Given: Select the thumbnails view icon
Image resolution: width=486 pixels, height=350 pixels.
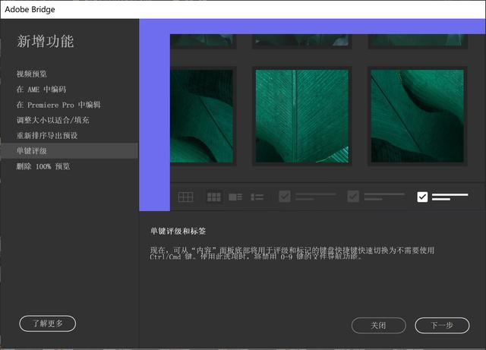Looking at the screenshot, I should click(x=214, y=197).
